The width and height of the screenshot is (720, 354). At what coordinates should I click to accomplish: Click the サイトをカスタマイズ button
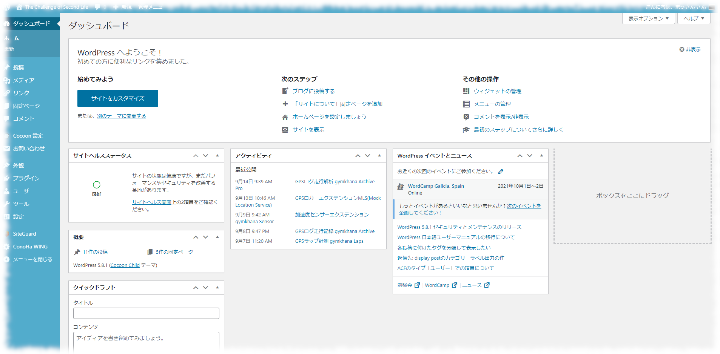118,98
